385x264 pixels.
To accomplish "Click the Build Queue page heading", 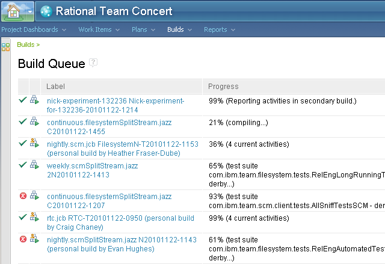I will (x=51, y=64).
